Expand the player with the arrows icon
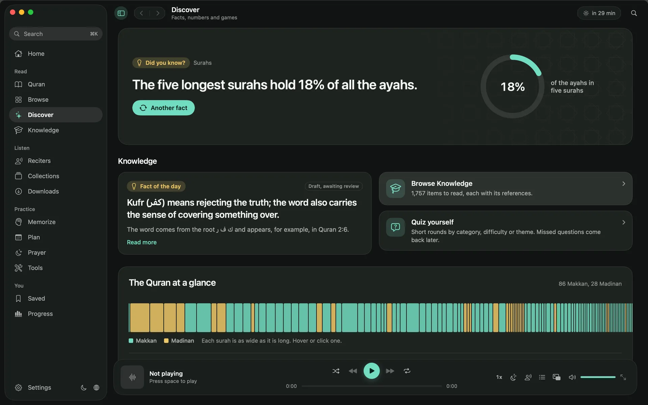The width and height of the screenshot is (648, 405). click(x=623, y=377)
